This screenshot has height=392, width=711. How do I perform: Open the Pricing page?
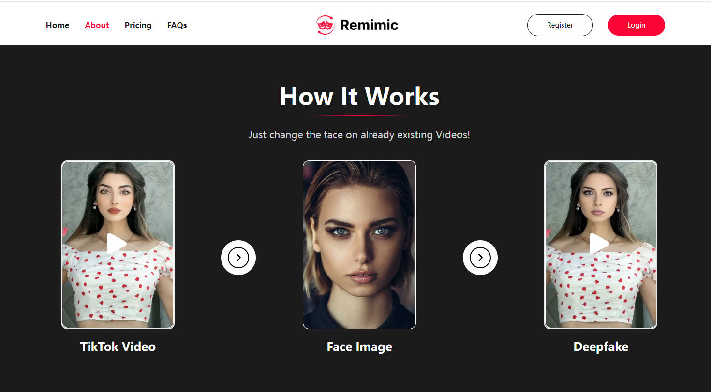click(x=138, y=25)
